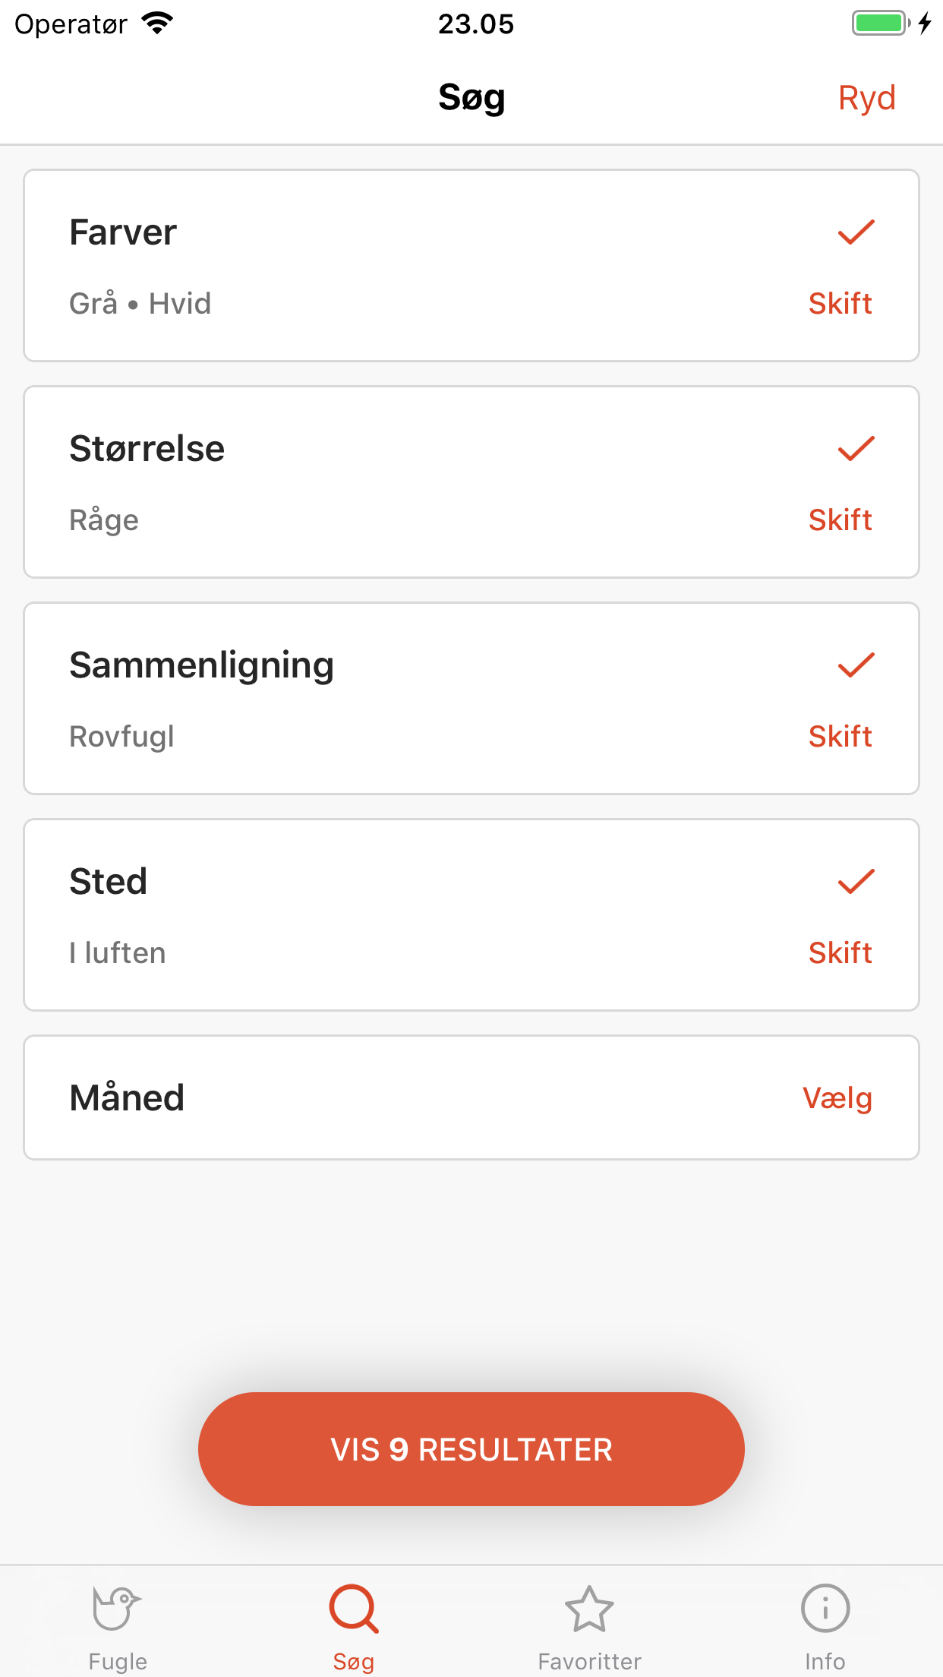943x1677 pixels.
Task: Tap the Wi-Fi status icon
Action: click(157, 24)
